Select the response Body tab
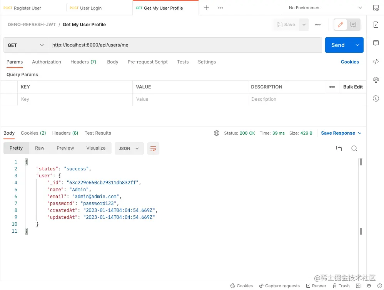This screenshot has width=384, height=290. point(9,133)
